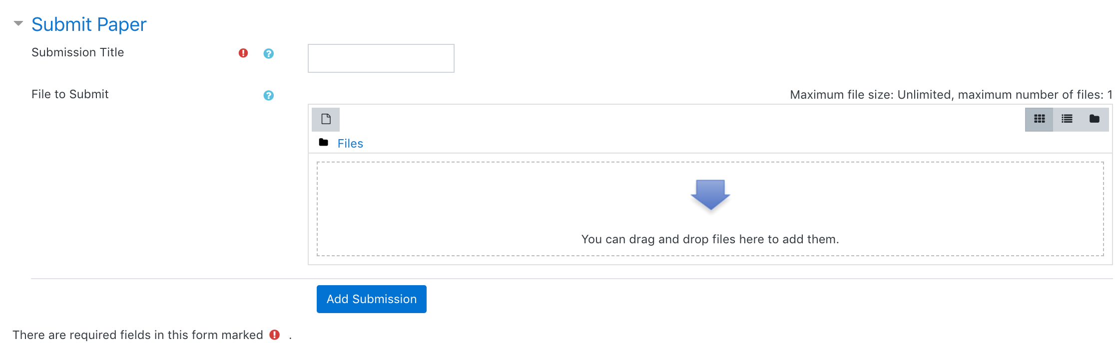This screenshot has width=1118, height=343.
Task: Click the add file icon
Action: [326, 119]
